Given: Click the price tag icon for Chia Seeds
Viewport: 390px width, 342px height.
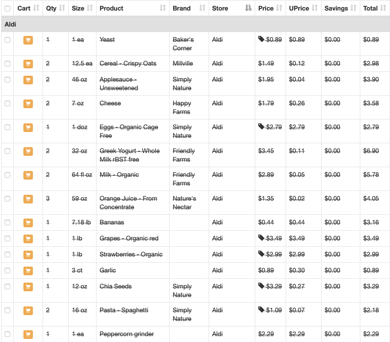Looking at the screenshot, I should pyautogui.click(x=261, y=286).
